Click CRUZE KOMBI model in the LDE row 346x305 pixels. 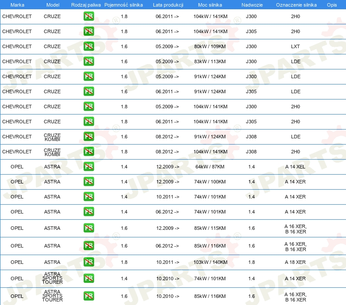(52, 137)
